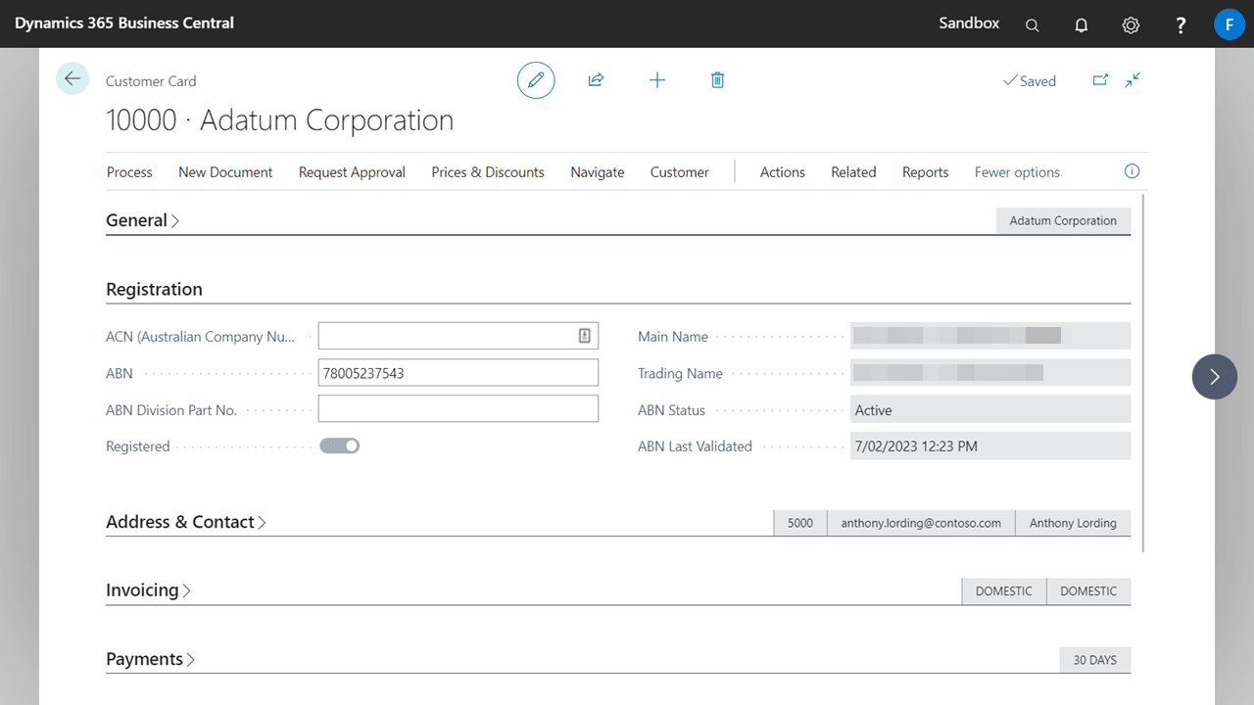
Task: Toggle the Registered switch
Action: [x=340, y=446]
